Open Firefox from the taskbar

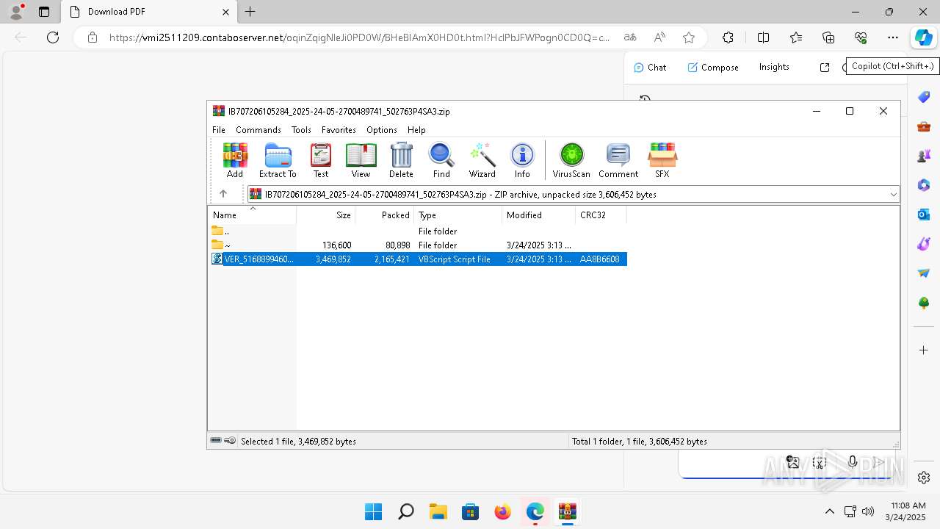pos(502,511)
